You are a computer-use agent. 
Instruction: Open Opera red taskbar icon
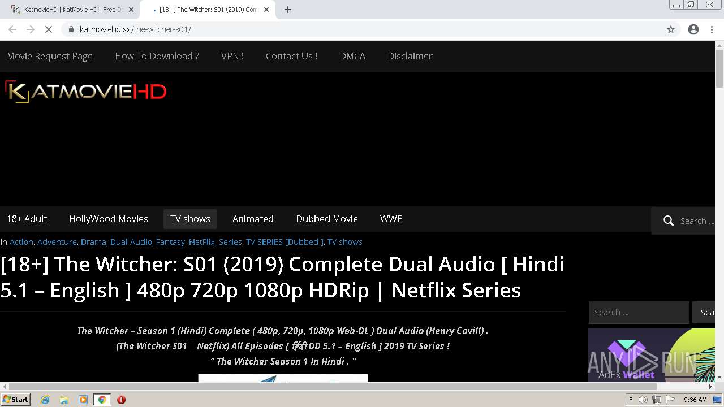(x=121, y=400)
